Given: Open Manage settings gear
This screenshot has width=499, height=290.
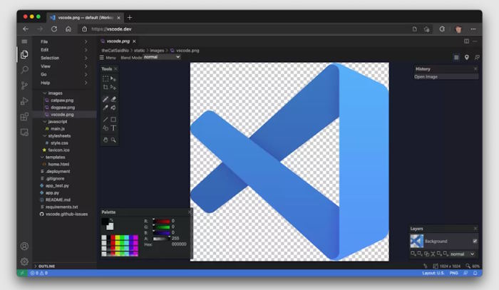Looking at the screenshot, I should point(24,261).
